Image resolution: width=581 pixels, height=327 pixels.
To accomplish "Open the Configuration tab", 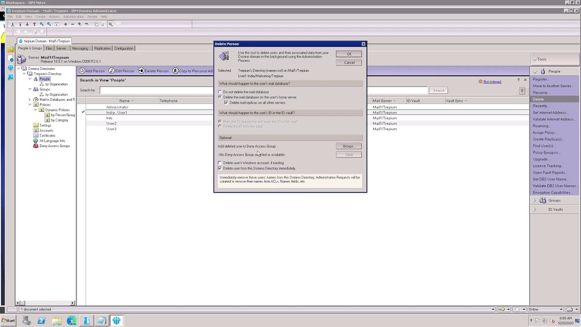I will click(124, 48).
